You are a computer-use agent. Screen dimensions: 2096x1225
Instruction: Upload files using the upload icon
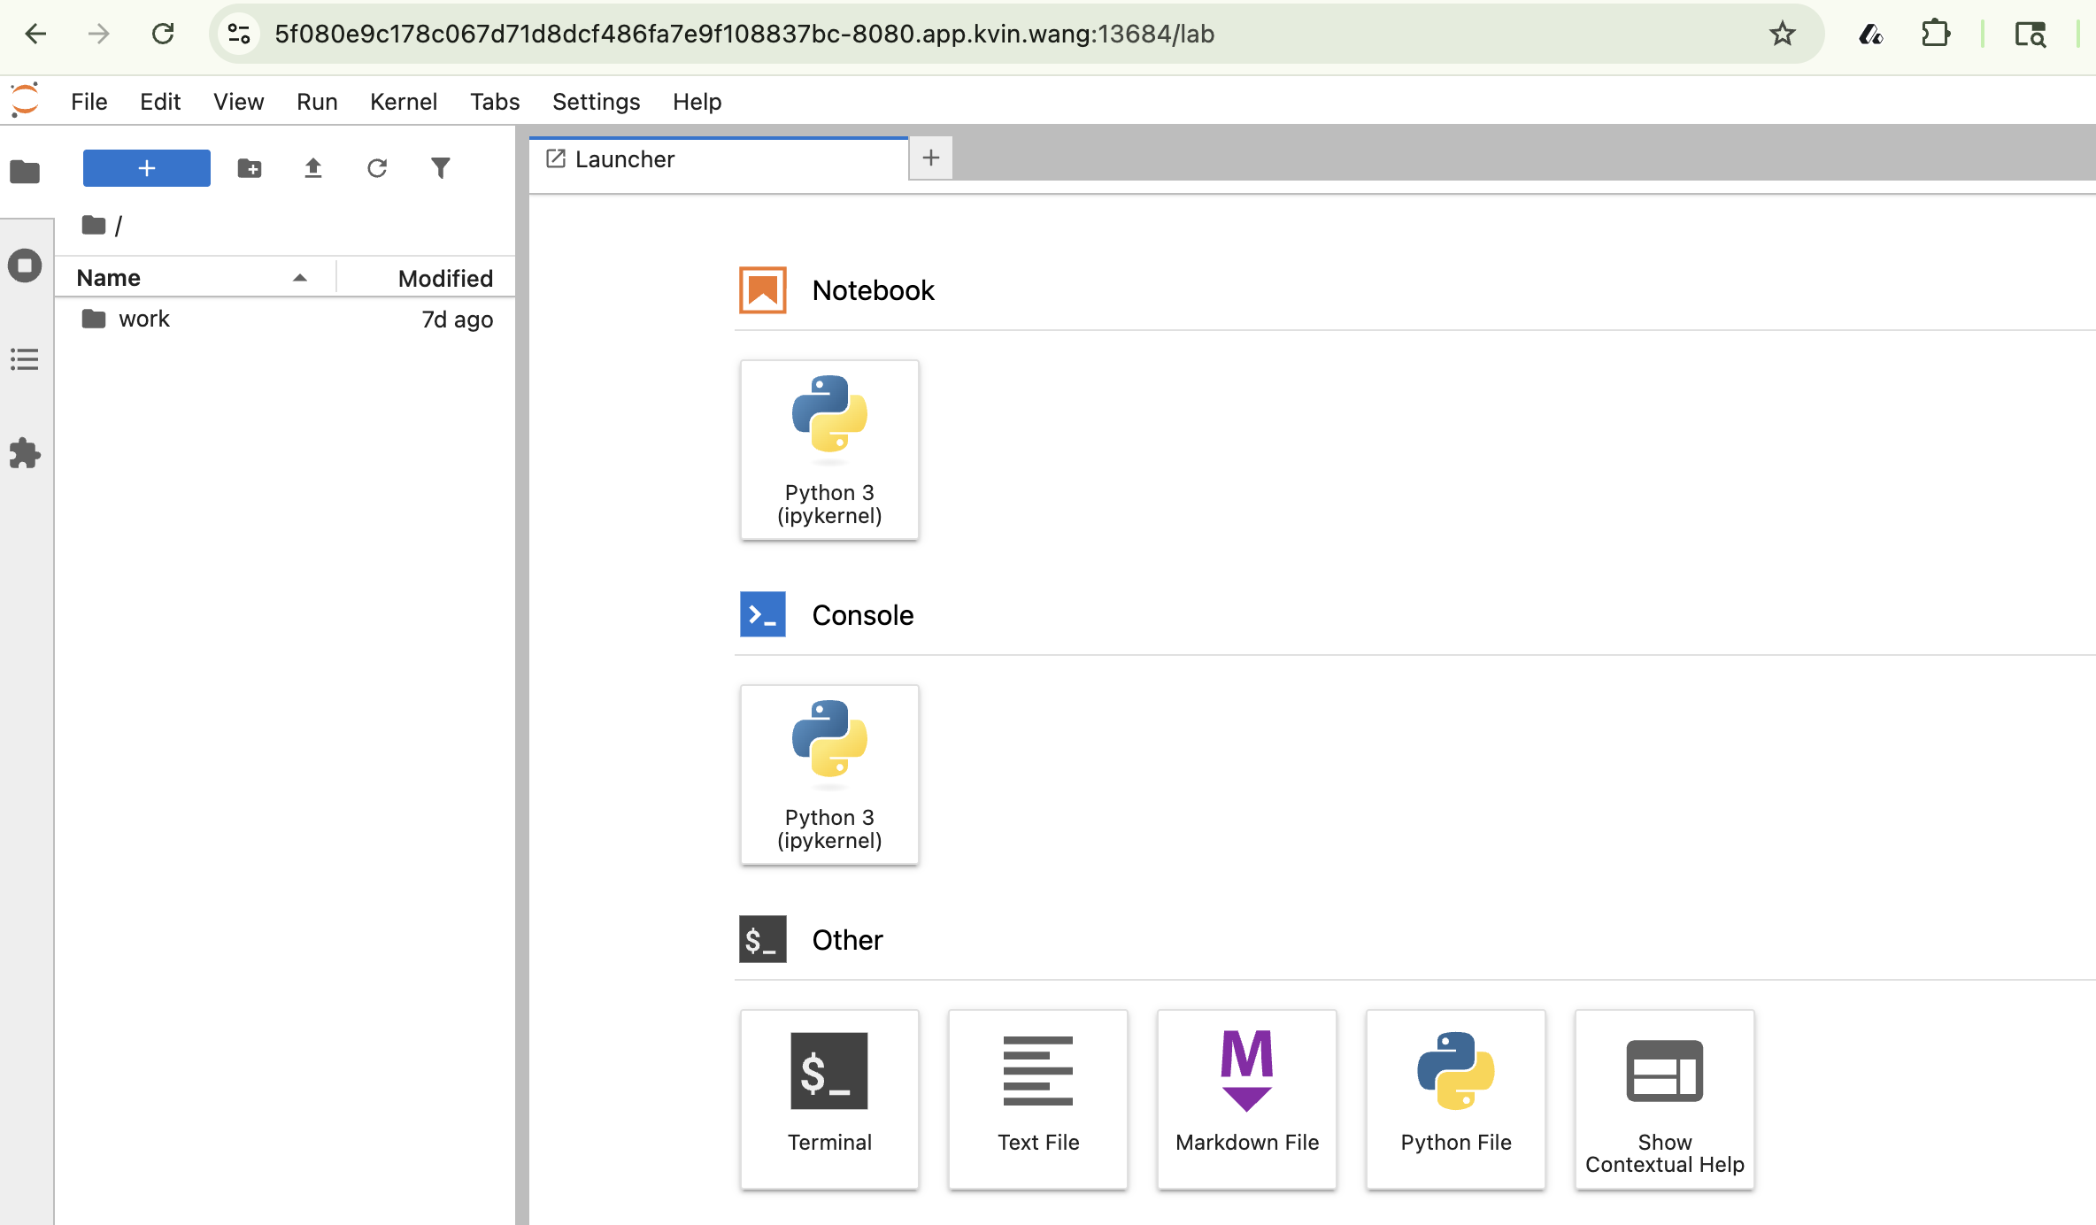pos(312,167)
